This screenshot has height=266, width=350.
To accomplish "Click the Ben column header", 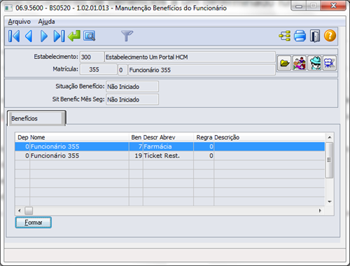I will [x=136, y=137].
